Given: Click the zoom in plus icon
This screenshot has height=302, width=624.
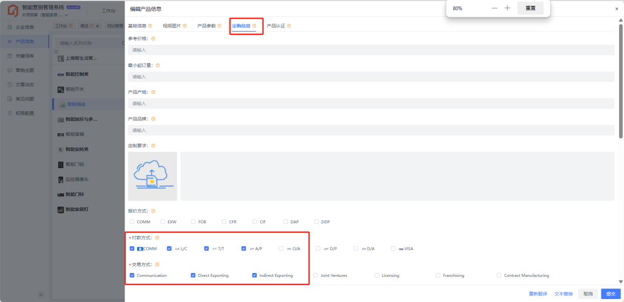Looking at the screenshot, I should click(507, 8).
